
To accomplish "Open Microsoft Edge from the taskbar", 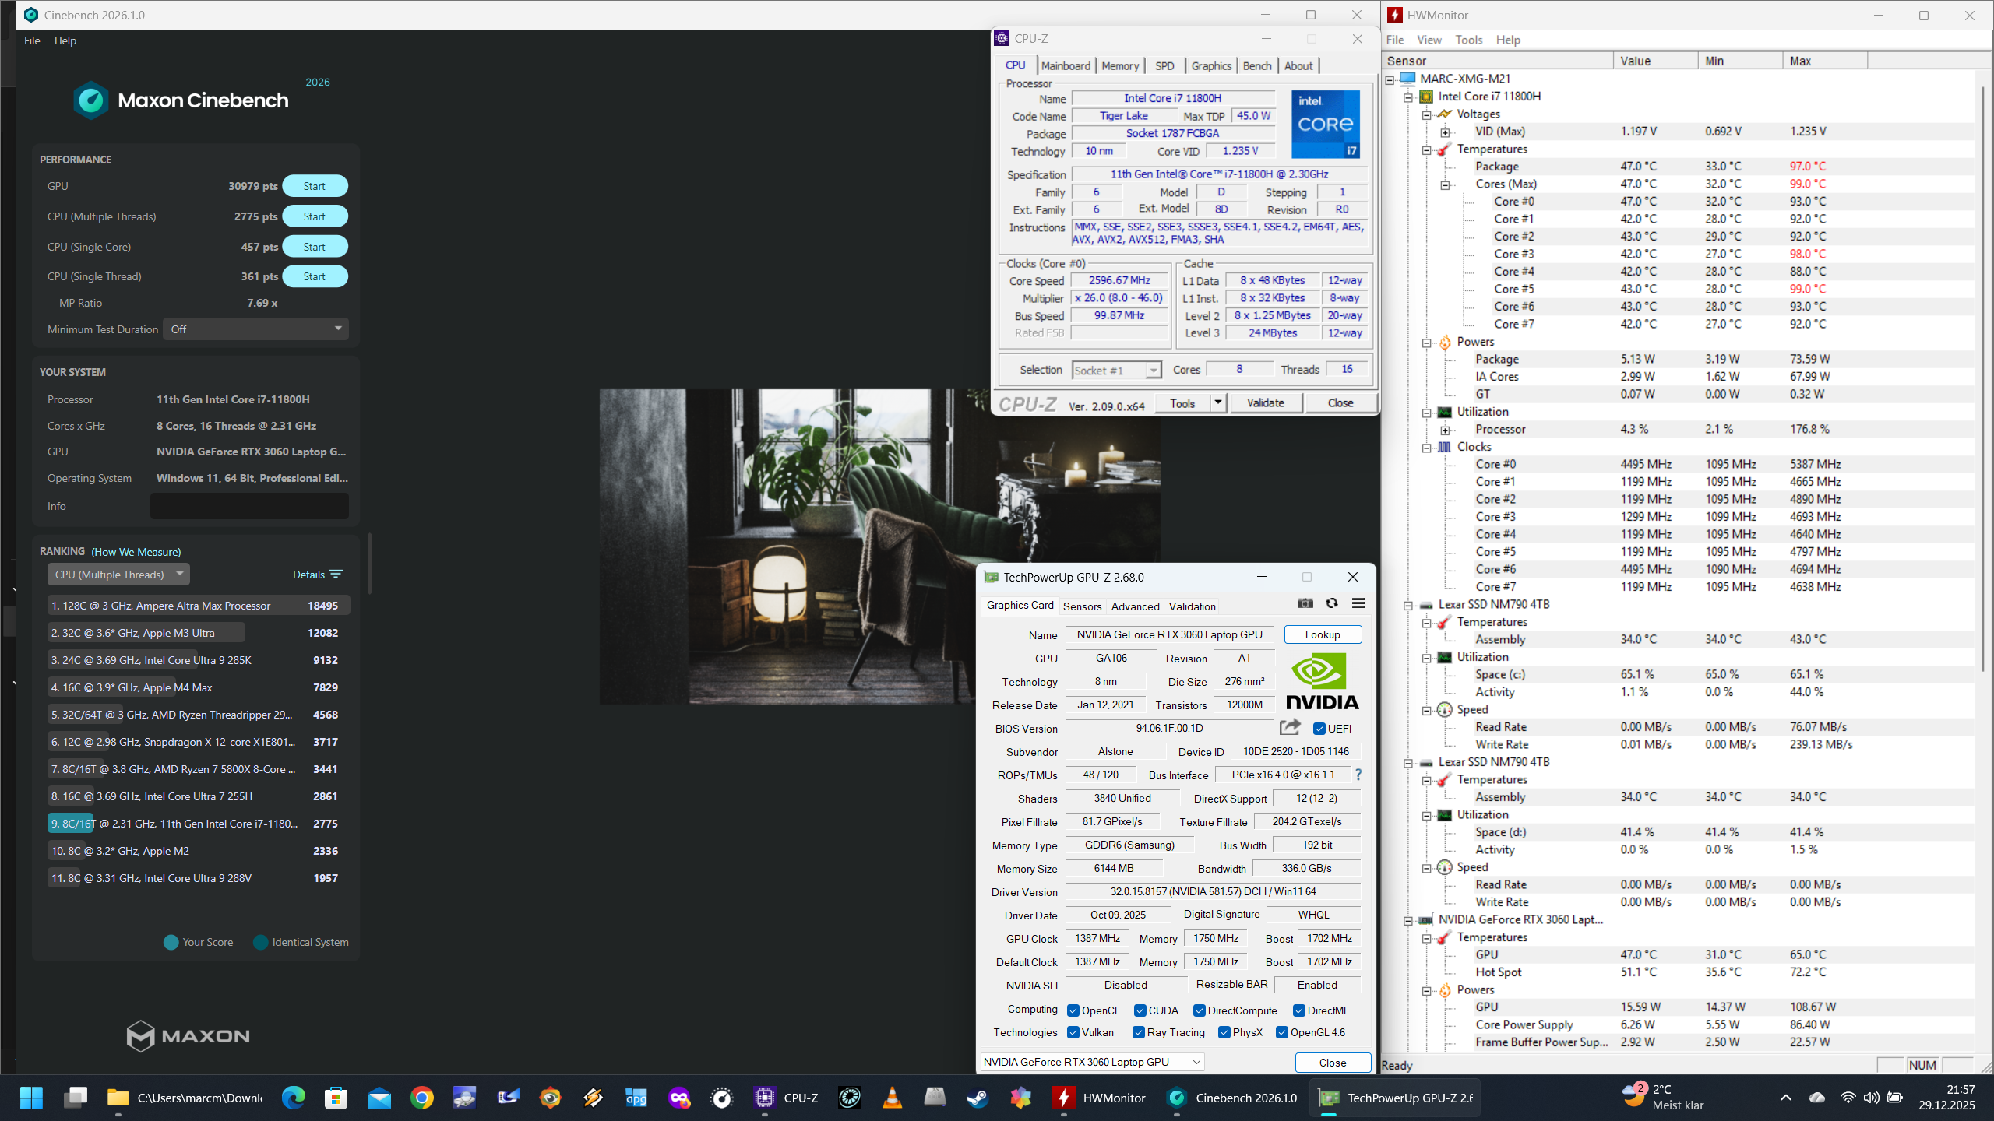I will [x=293, y=1098].
